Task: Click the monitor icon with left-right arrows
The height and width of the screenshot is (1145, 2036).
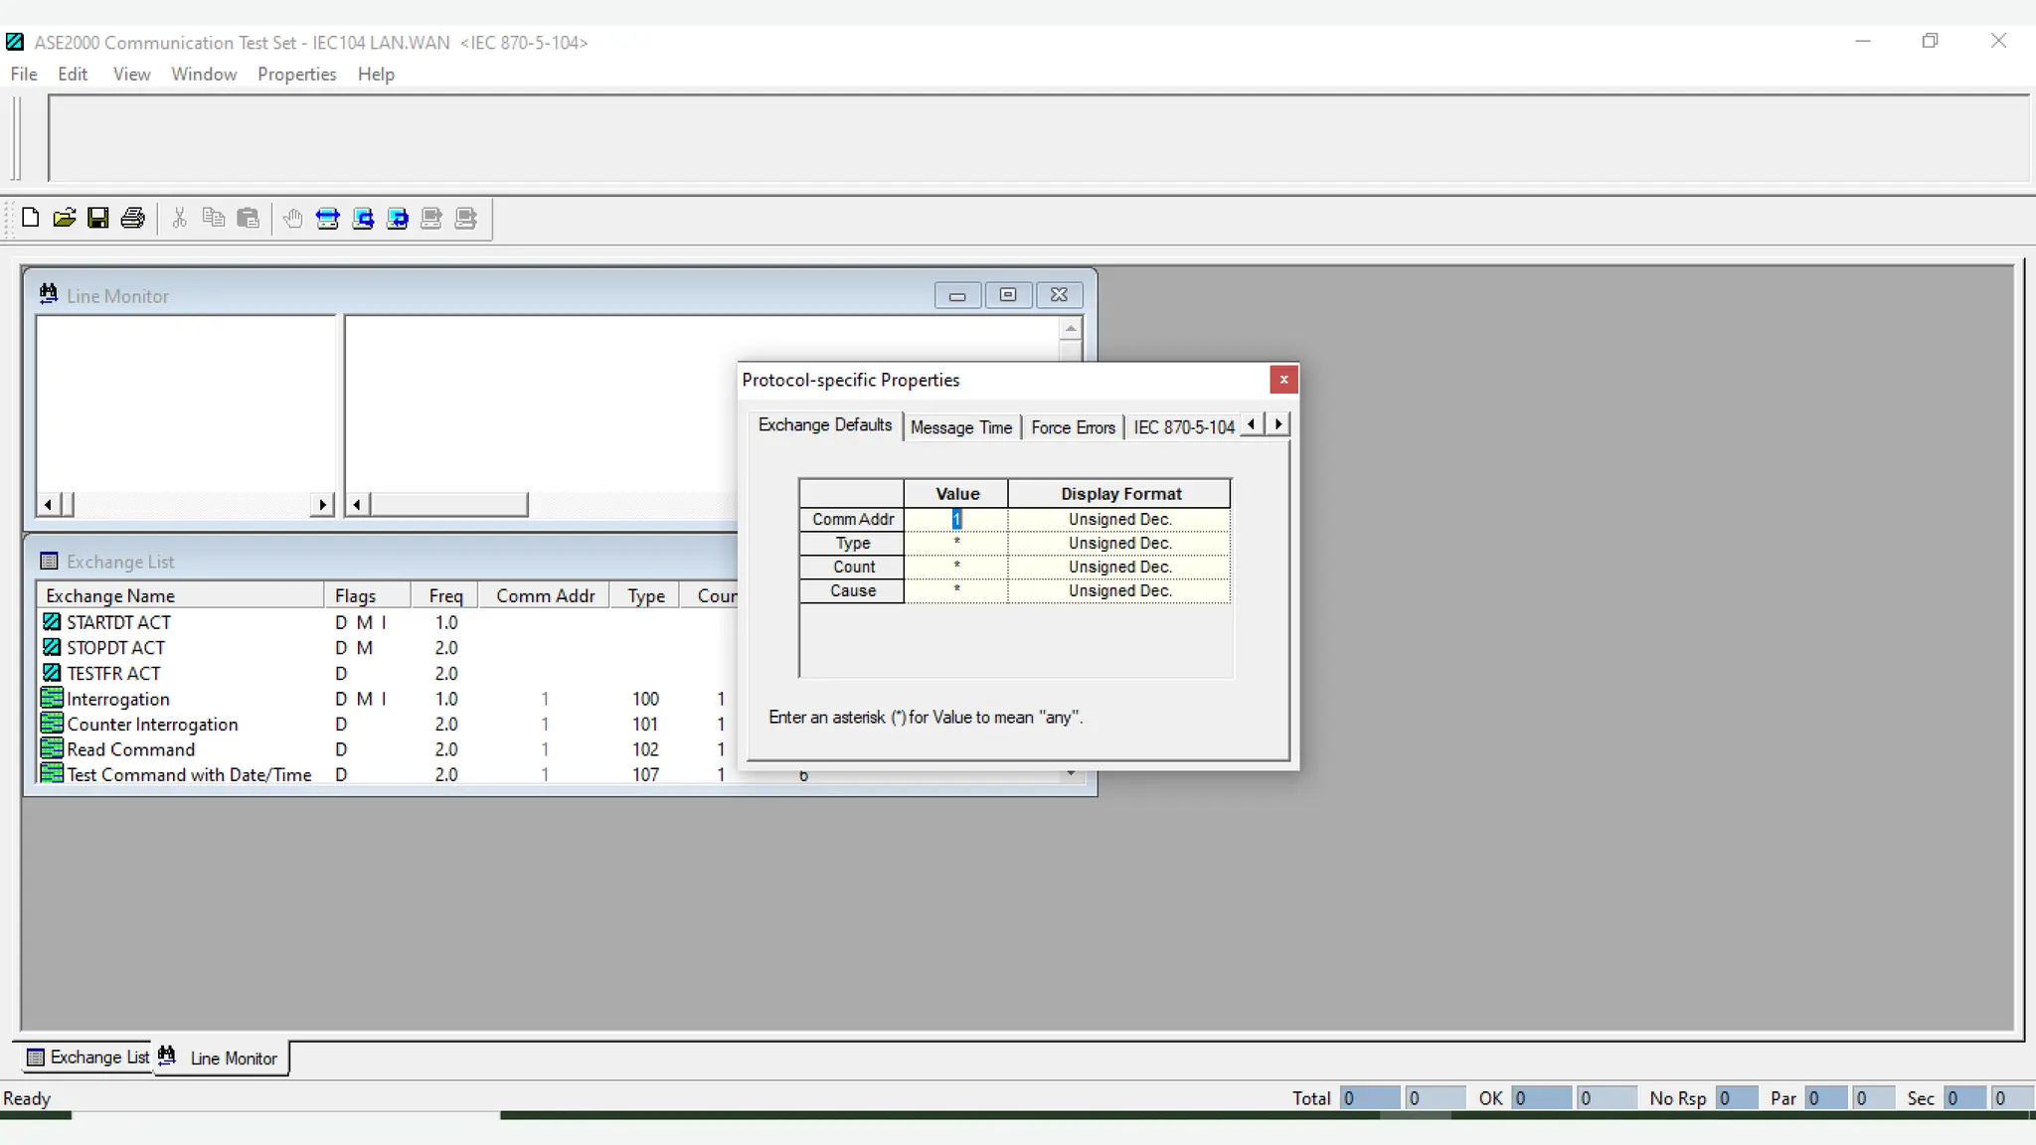Action: tap(327, 219)
